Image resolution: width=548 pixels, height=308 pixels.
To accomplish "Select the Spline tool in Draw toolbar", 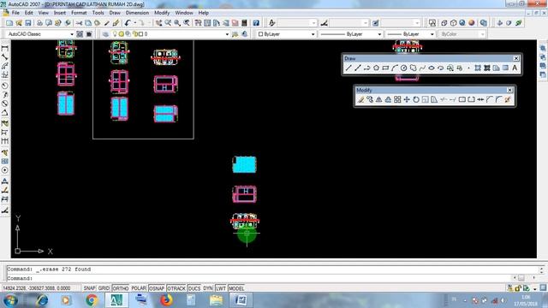I will pos(422,68).
